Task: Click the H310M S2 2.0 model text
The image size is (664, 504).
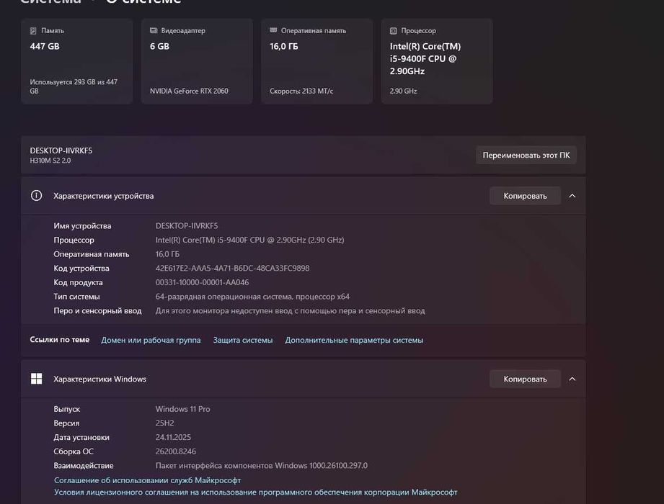Action: tap(50, 161)
